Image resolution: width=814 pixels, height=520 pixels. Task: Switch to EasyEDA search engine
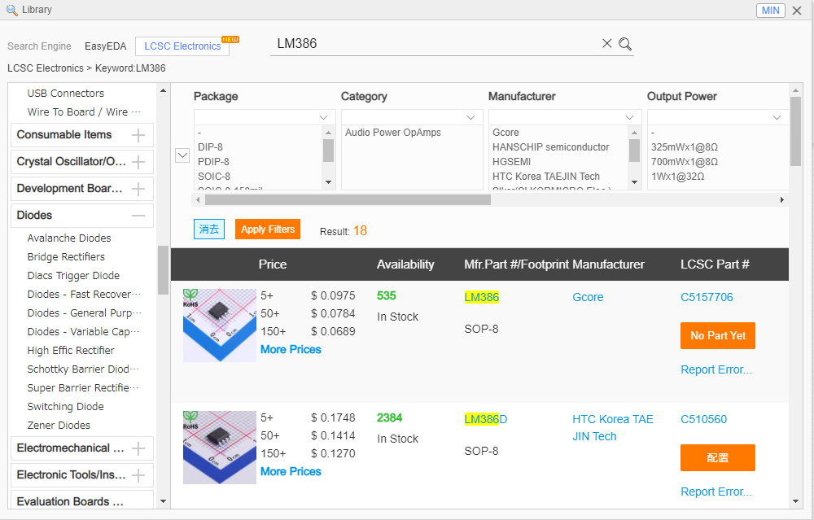pyautogui.click(x=105, y=46)
